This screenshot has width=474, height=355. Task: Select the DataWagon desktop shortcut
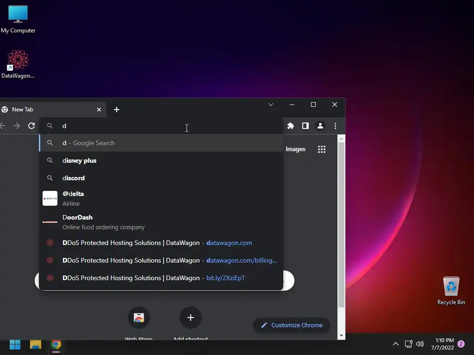tap(18, 64)
